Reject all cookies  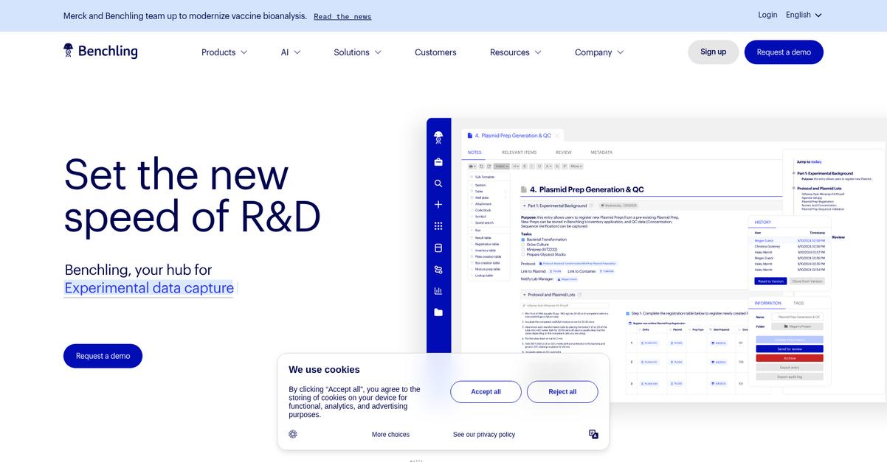point(562,391)
